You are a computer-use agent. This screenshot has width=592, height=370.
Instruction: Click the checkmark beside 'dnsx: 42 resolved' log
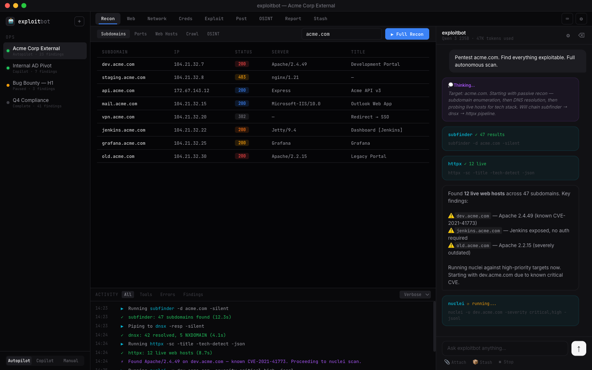(x=122, y=335)
